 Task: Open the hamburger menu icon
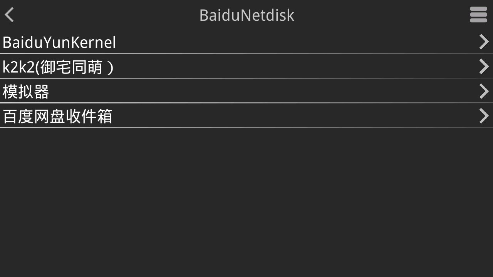[x=478, y=15]
